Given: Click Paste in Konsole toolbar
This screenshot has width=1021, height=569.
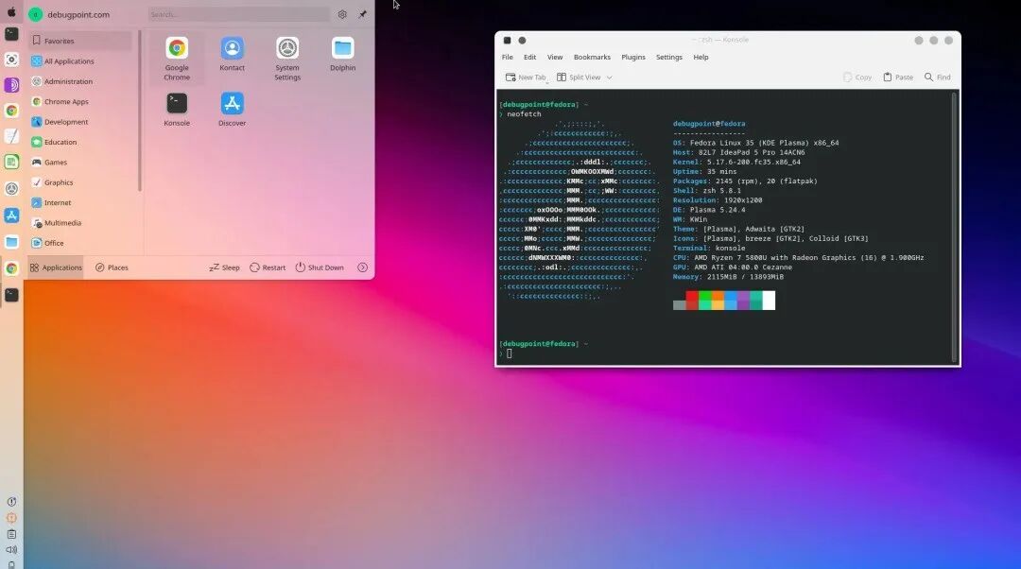Looking at the screenshot, I should [x=898, y=77].
